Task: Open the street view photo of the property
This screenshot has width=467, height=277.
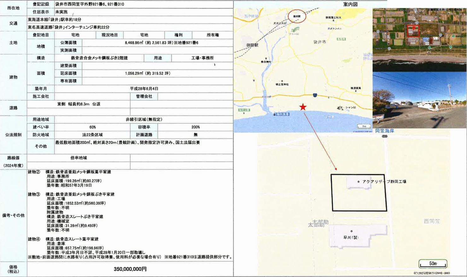Action: coord(419,100)
